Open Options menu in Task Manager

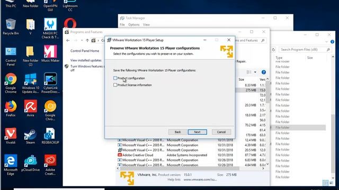tap(133, 25)
